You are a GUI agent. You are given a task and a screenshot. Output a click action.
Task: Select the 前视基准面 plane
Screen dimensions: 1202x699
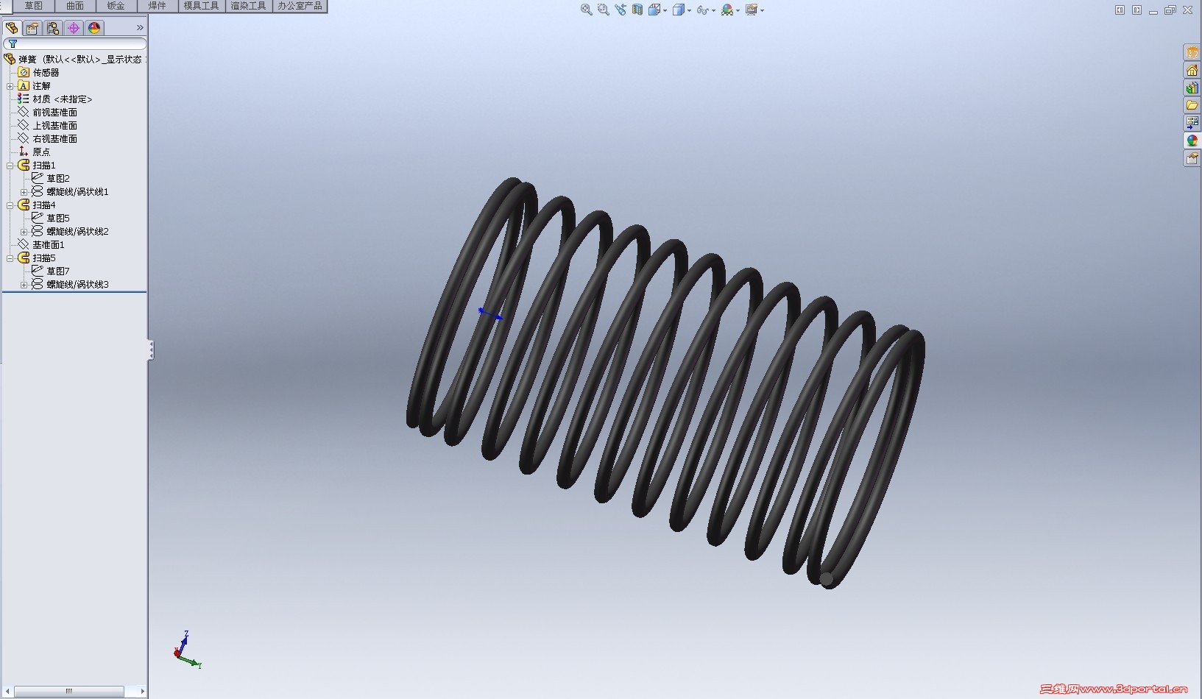(54, 112)
